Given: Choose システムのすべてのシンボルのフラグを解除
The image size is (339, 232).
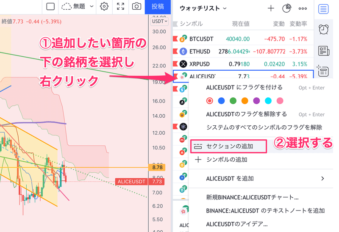Looking at the screenshot, I should (261, 127).
